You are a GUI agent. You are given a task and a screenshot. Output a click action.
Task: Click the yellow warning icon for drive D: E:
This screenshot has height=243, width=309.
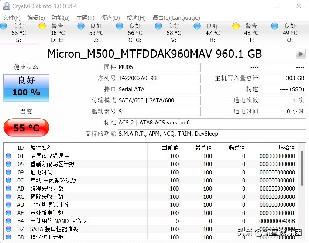click(x=42, y=26)
